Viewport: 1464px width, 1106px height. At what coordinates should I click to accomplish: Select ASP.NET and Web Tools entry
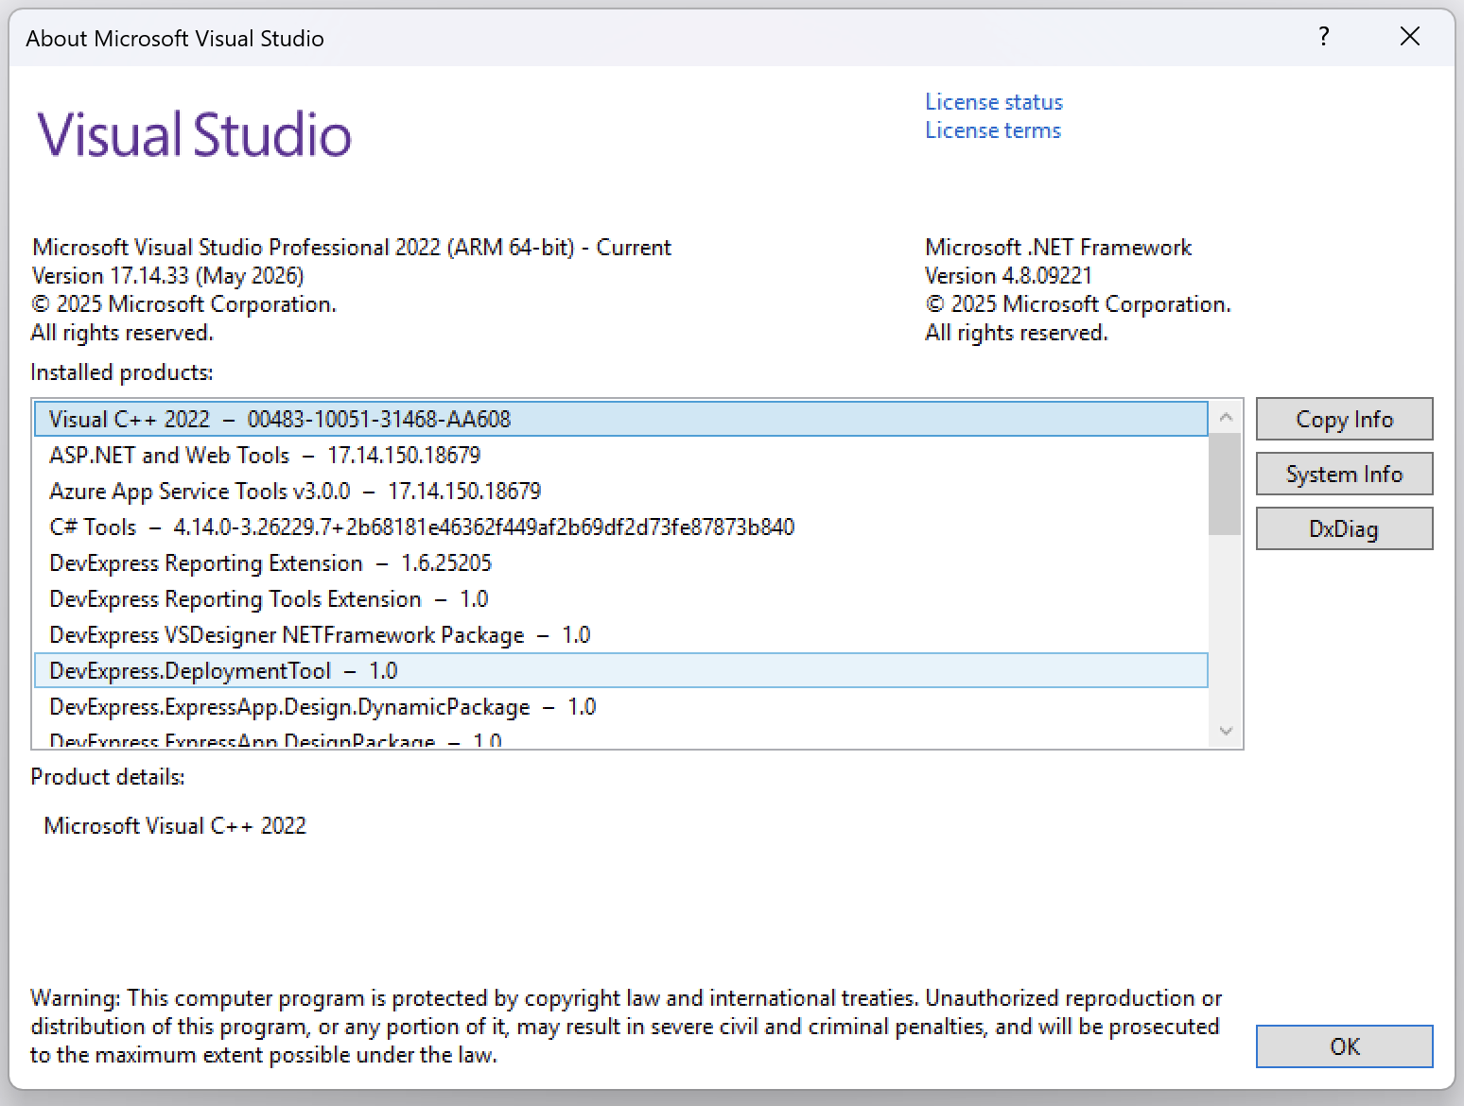(x=620, y=455)
